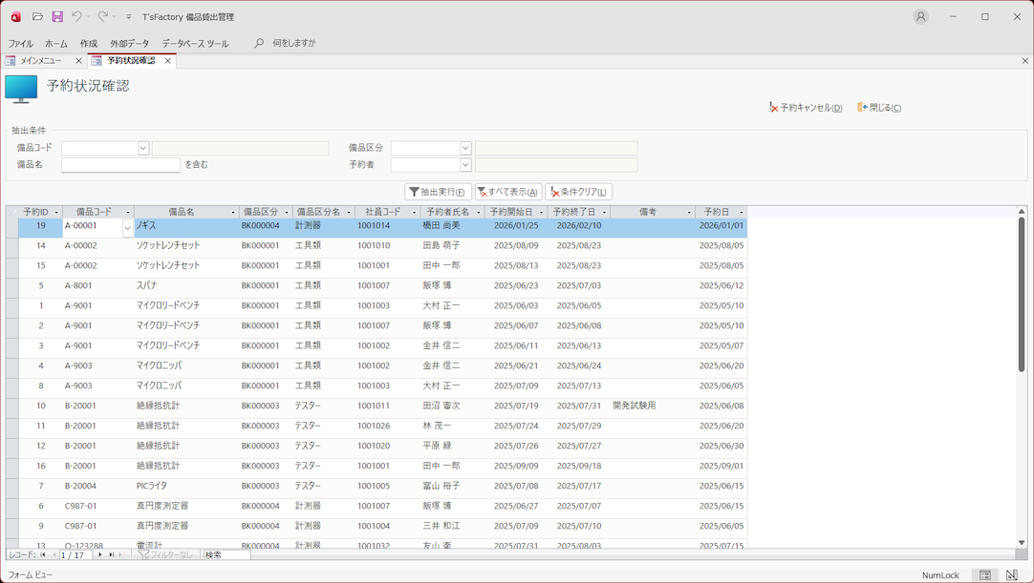The image size is (1034, 583).
Task: Click the 抽出実行 button
Action: click(438, 192)
